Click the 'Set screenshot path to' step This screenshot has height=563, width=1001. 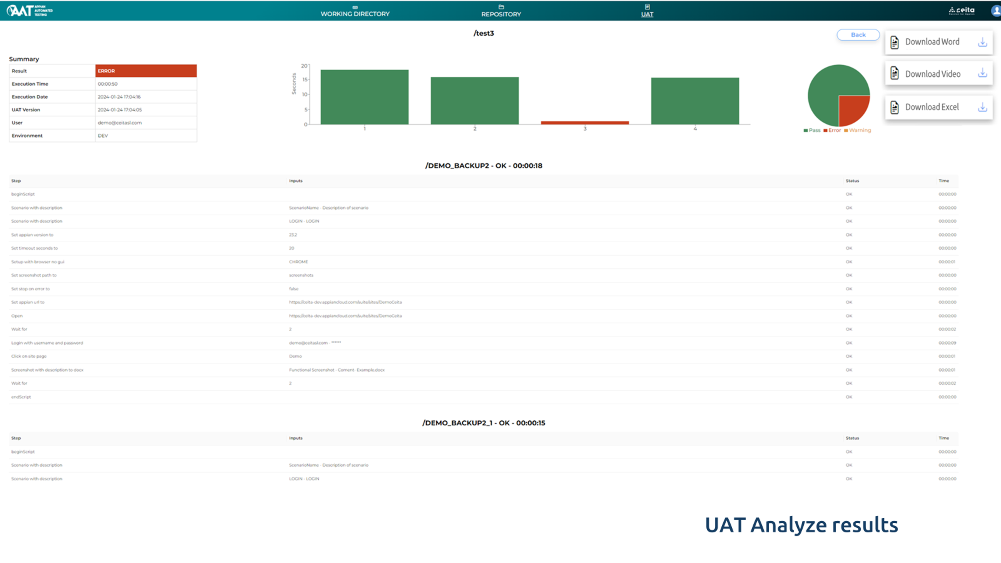[x=34, y=275]
